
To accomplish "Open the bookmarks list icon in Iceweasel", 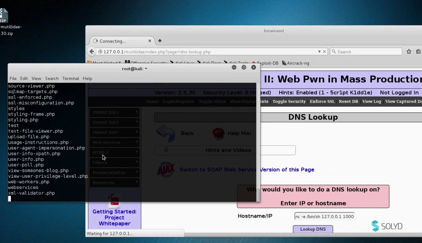I will (x=418, y=52).
